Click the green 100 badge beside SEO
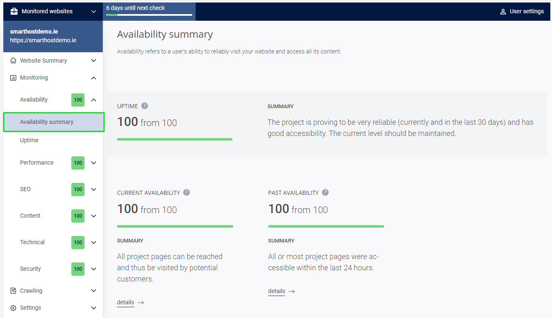The height and width of the screenshot is (318, 552). tap(77, 189)
